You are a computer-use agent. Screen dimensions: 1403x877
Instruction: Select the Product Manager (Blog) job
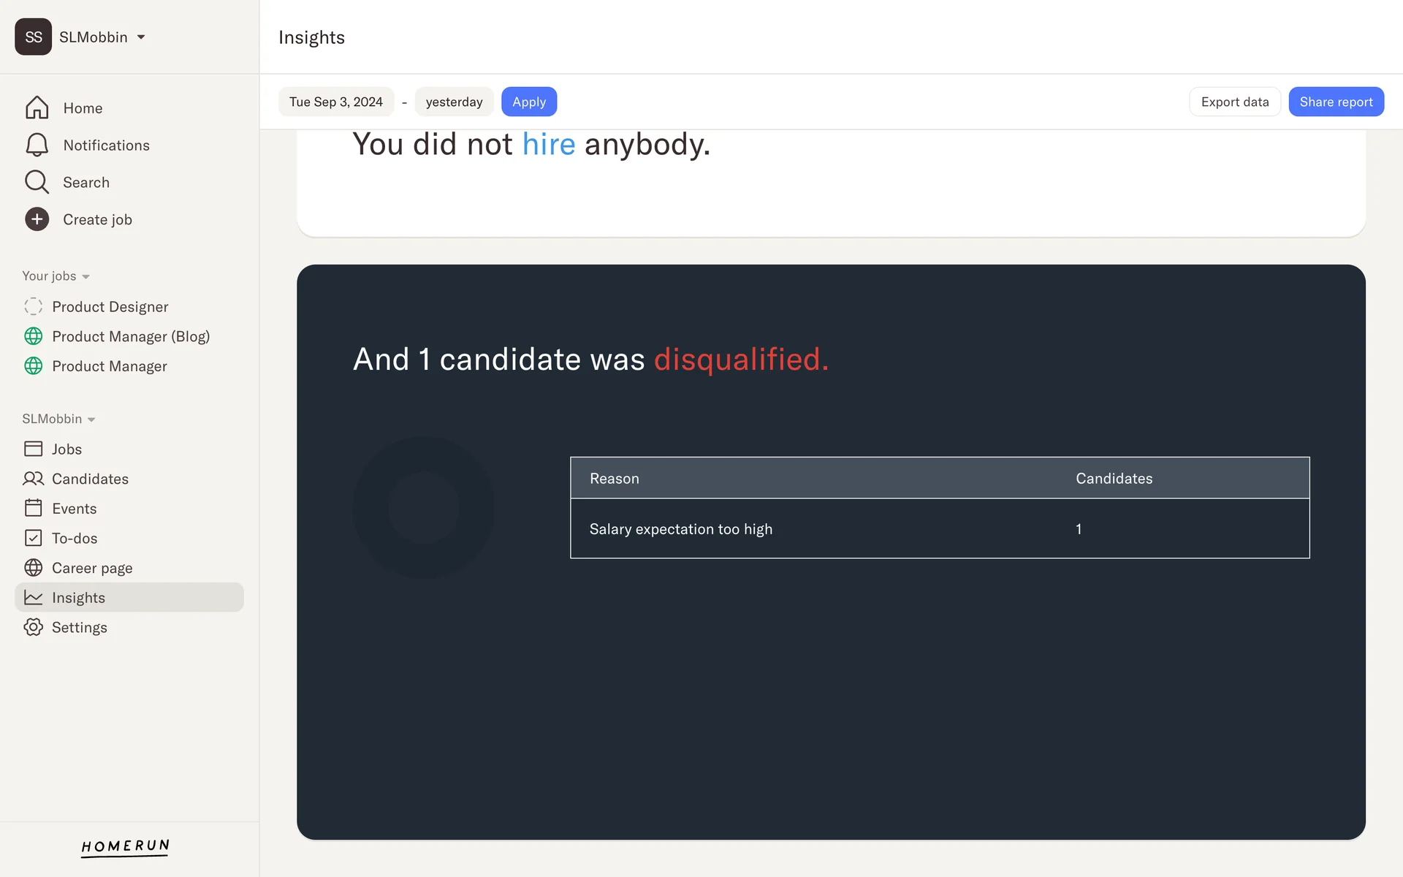(x=131, y=336)
